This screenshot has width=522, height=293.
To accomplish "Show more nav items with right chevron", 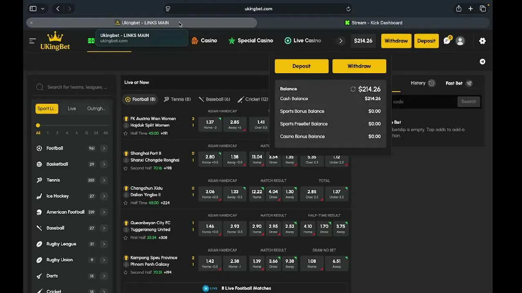I will (341, 41).
